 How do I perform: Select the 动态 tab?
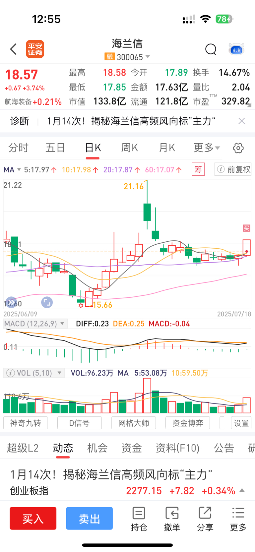coord(63,448)
